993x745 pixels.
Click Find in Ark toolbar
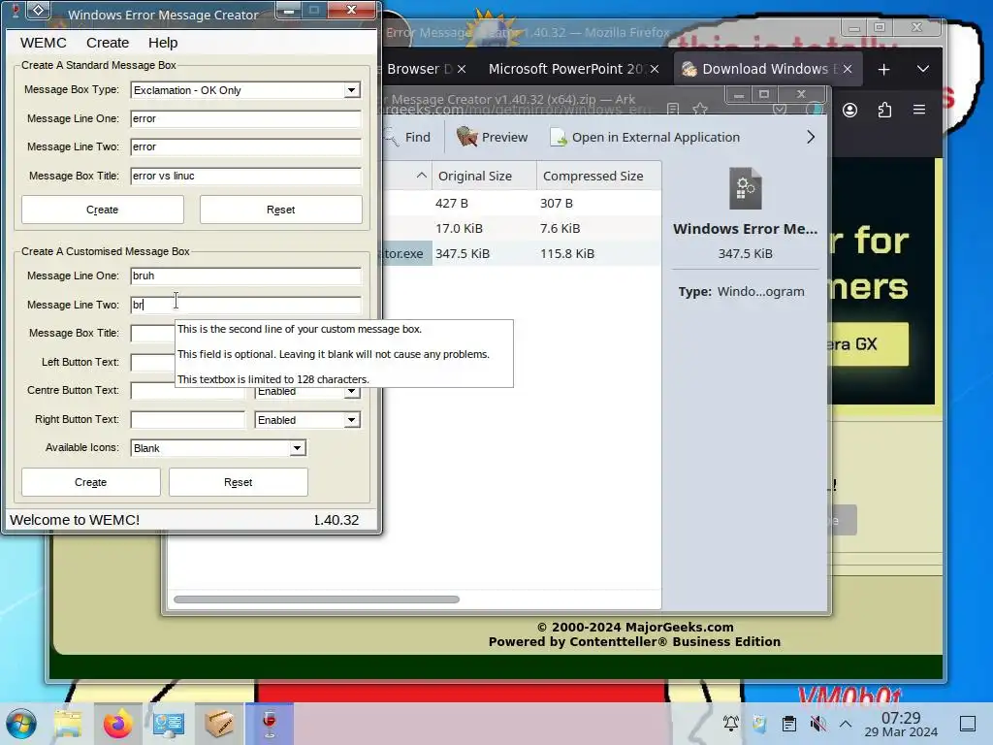tap(408, 137)
